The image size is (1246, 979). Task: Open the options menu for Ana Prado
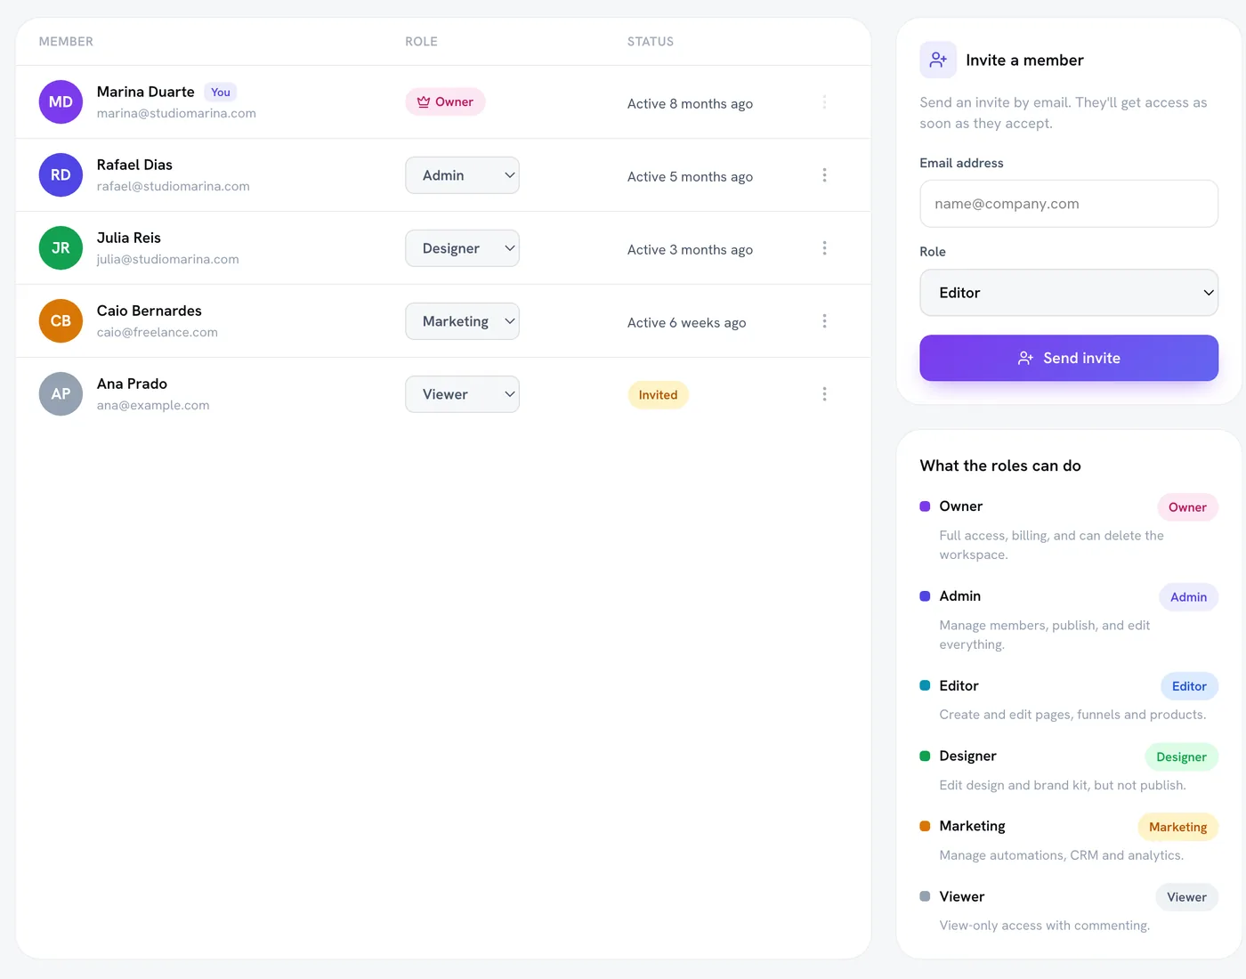824,394
